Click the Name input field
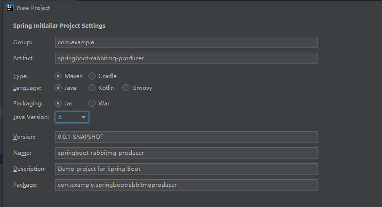The height and width of the screenshot is (207, 382). 186,153
